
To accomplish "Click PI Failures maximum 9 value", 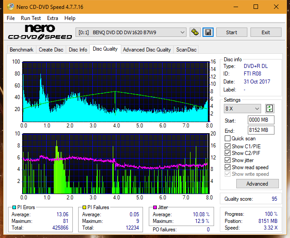I will pyautogui.click(x=138, y=221).
